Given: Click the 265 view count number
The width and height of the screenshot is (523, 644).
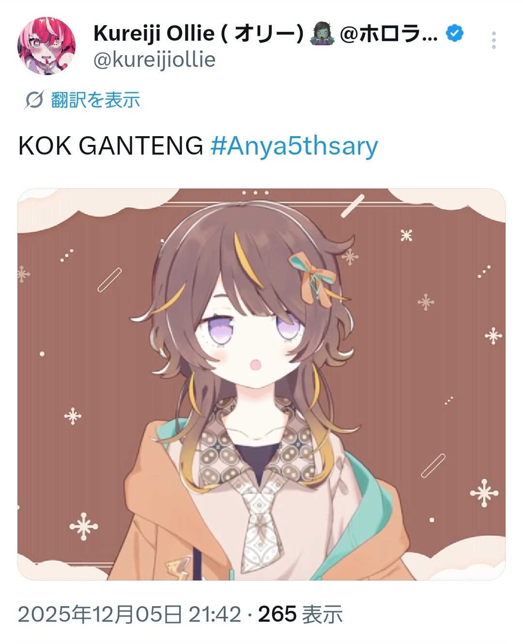Looking at the screenshot, I should click(277, 614).
